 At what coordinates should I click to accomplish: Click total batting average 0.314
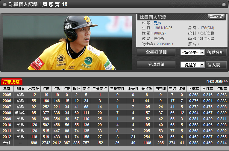pyautogui.click(x=222, y=143)
